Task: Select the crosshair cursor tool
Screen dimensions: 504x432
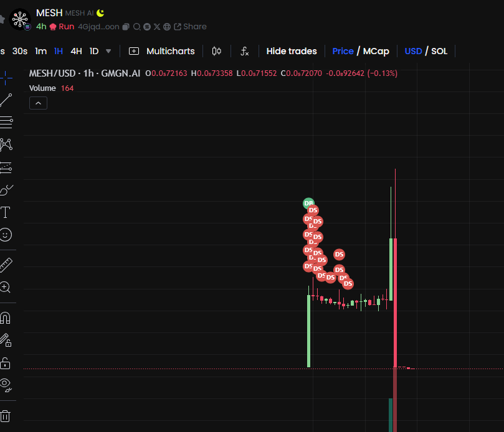Action: click(x=6, y=78)
